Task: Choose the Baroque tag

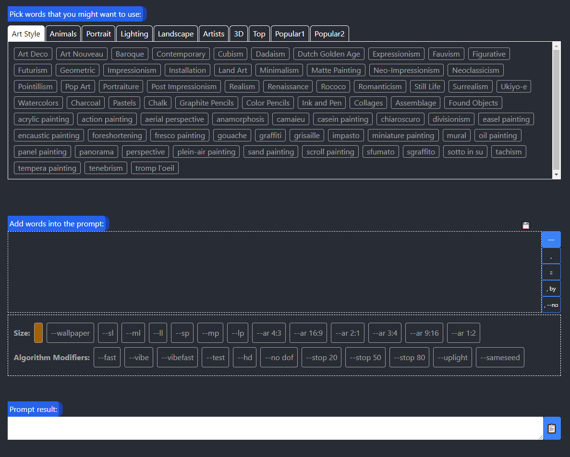Action: (x=130, y=54)
